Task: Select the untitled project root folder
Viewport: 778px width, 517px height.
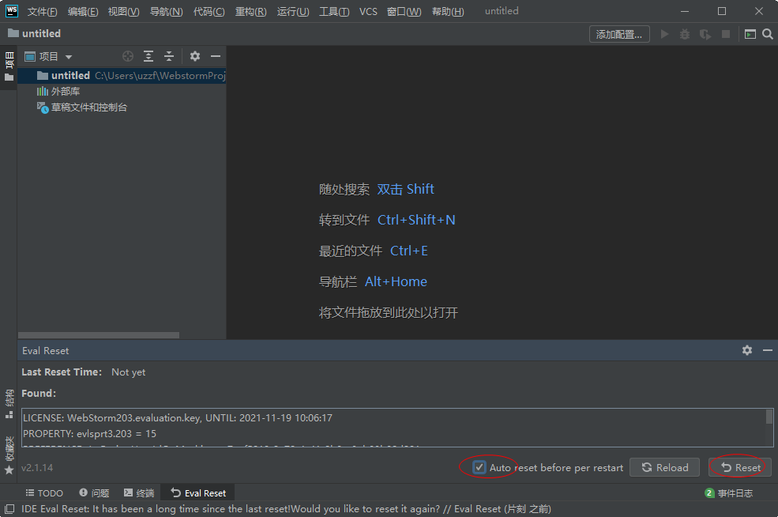Action: point(122,75)
